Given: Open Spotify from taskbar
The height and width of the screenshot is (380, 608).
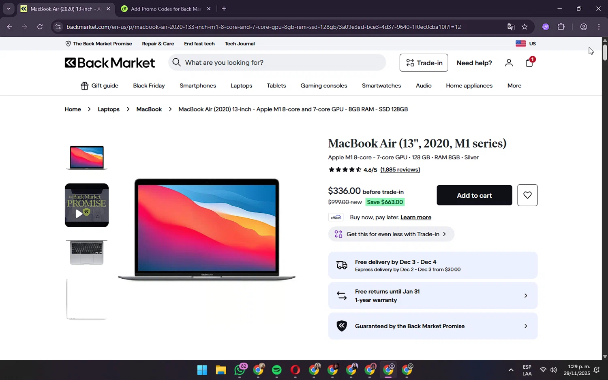Looking at the screenshot, I should (x=277, y=370).
